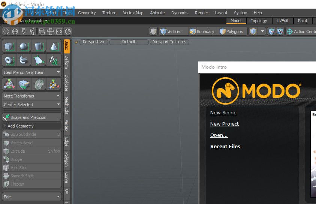
Task: Click the square-with-circle toolbar icon
Action: (59, 31)
